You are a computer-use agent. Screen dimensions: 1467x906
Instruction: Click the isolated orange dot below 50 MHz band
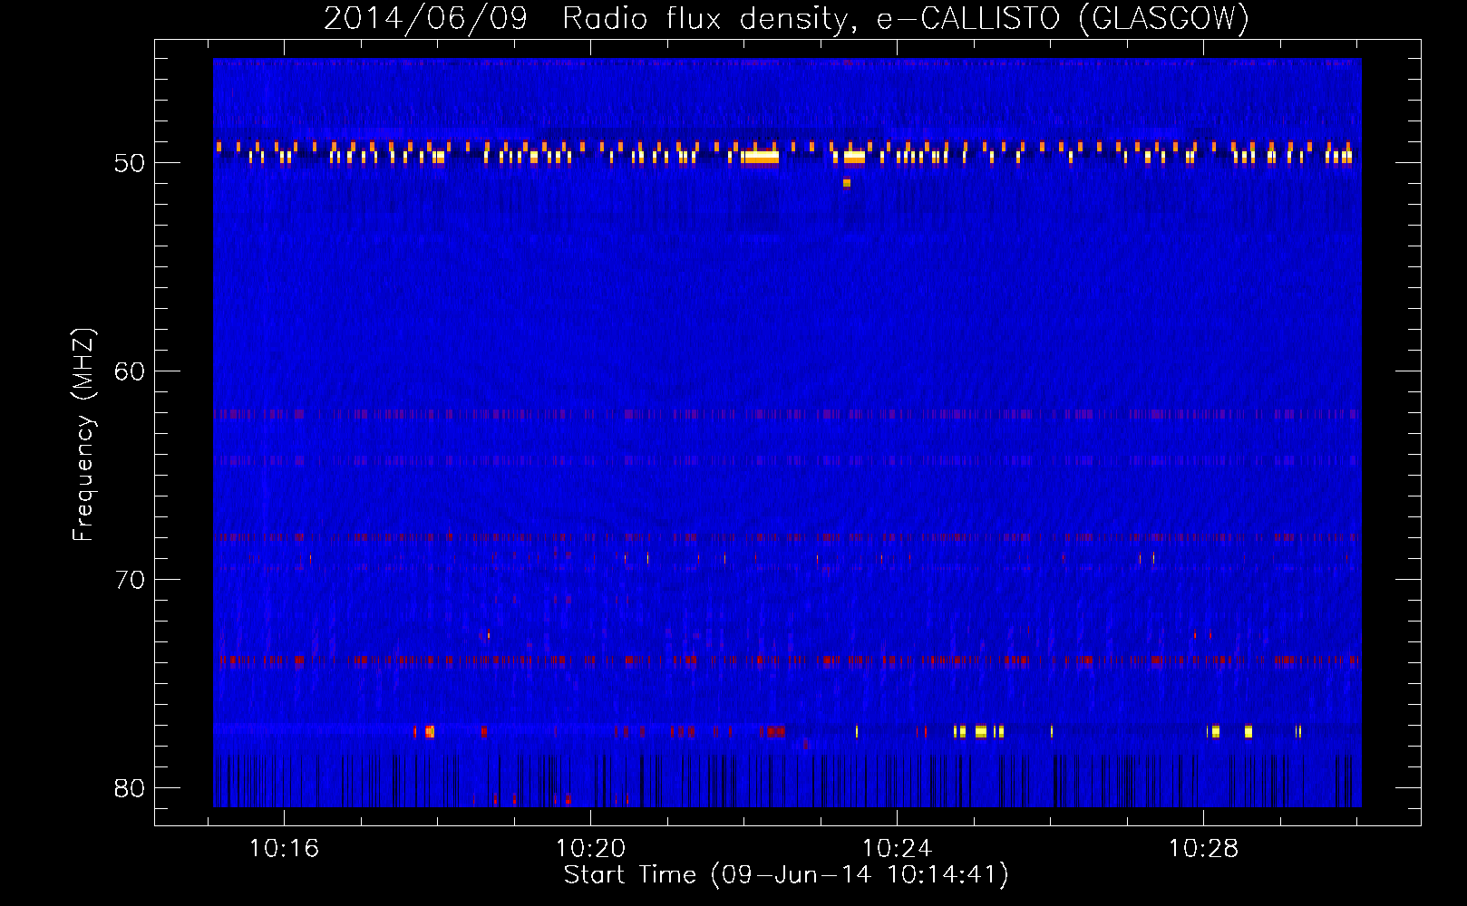click(x=847, y=183)
